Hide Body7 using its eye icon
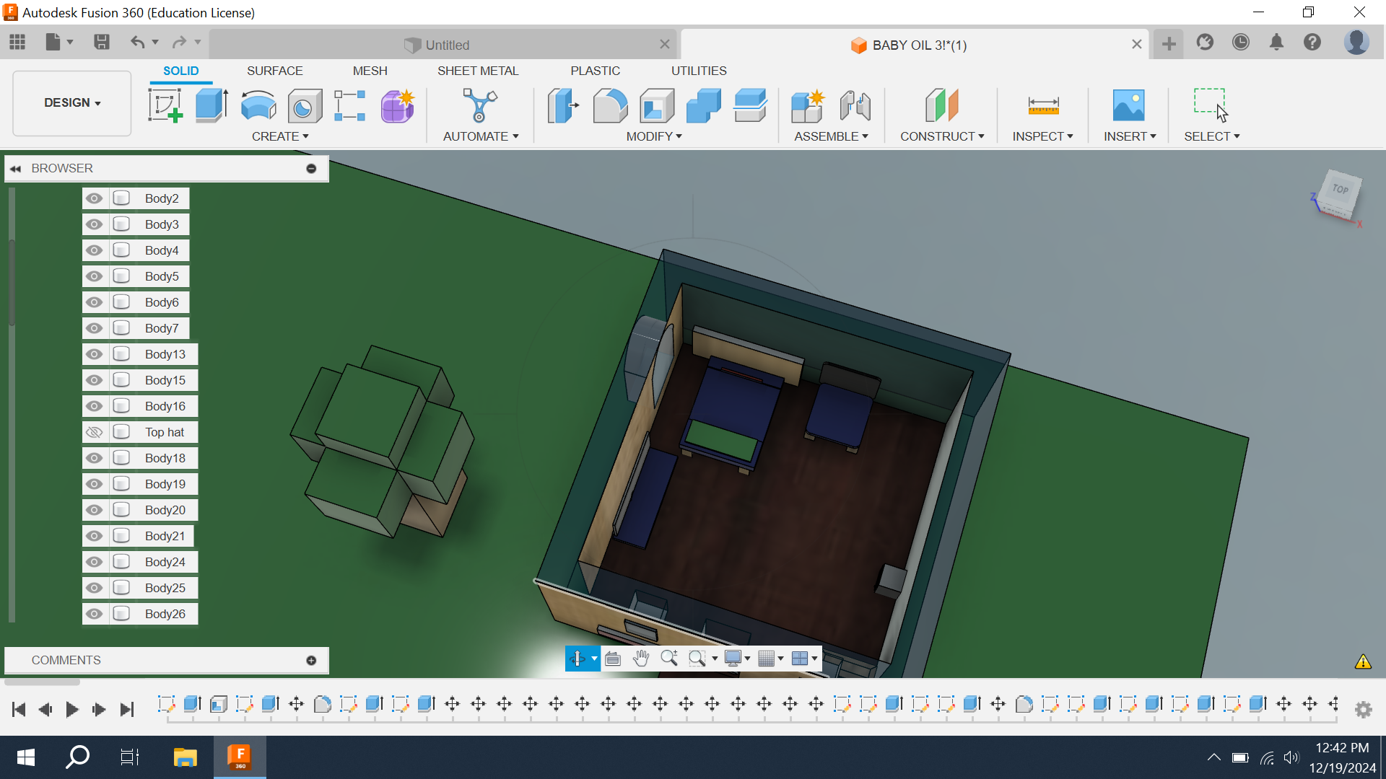The width and height of the screenshot is (1386, 779). [x=94, y=328]
